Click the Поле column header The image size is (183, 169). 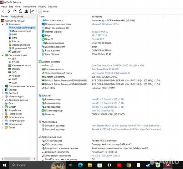click(42, 17)
